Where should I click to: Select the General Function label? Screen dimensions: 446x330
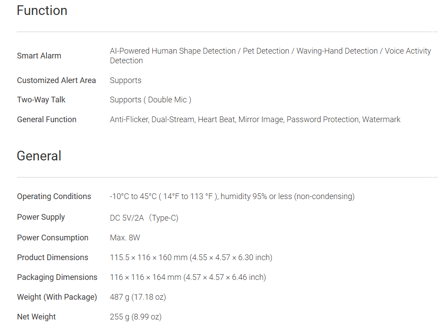pos(47,120)
